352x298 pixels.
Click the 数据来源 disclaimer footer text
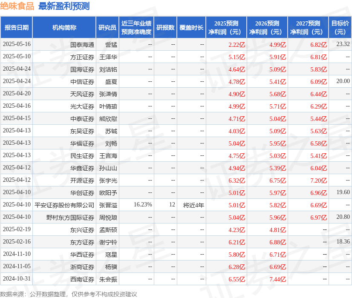(69, 294)
